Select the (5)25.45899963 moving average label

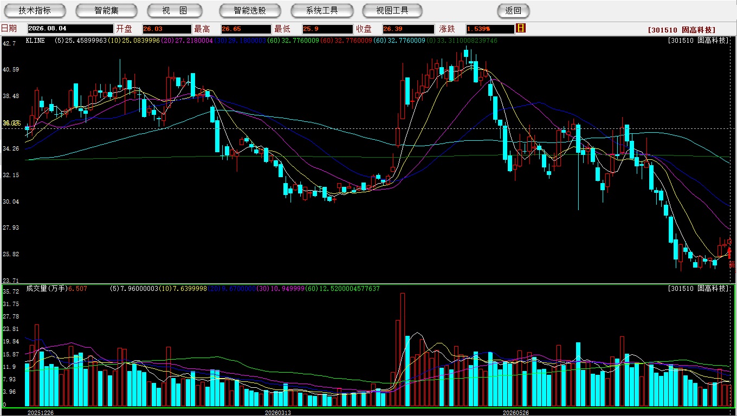click(x=81, y=41)
